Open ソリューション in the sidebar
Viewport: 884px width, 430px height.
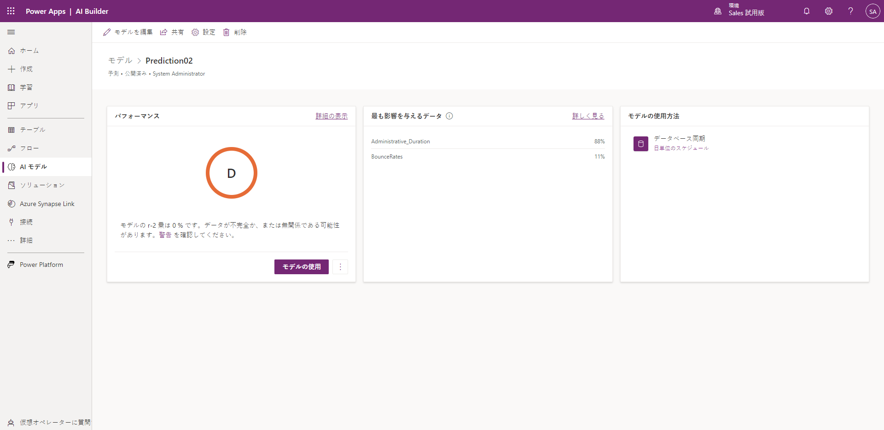[x=42, y=185]
